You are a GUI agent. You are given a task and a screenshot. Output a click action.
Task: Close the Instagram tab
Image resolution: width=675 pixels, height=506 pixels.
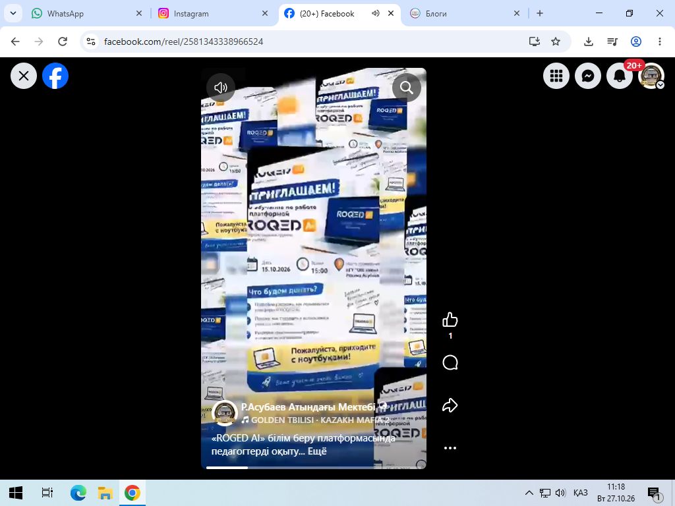point(265,13)
